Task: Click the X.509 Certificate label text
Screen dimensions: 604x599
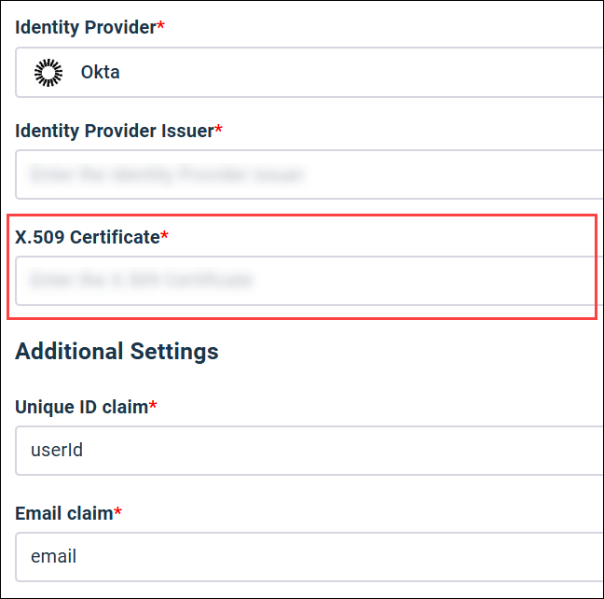Action: pos(88,237)
